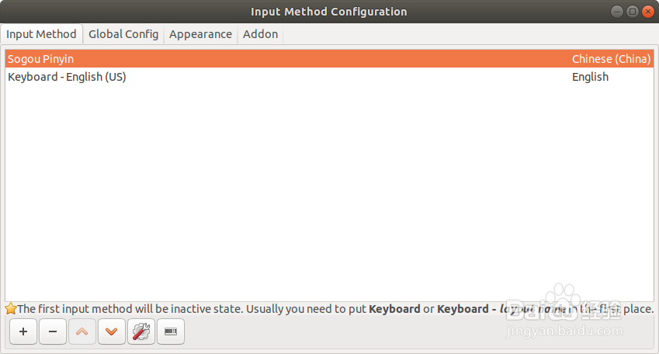Select the Input Method tab
The image size is (659, 354).
(41, 34)
